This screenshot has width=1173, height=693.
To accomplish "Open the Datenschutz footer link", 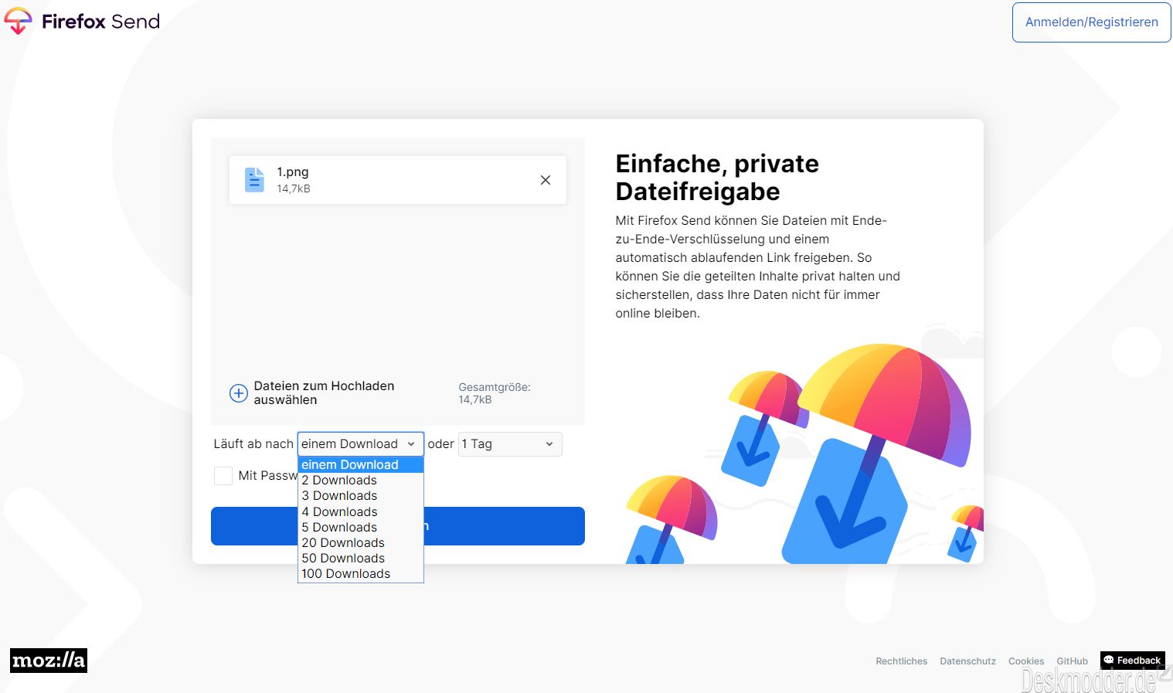I will click(967, 661).
